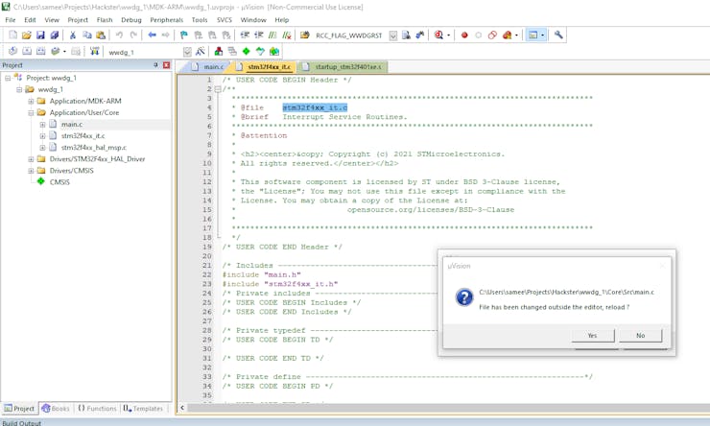Expand the Drivers/STM32F4xx_HAL_Driver folder
The width and height of the screenshot is (710, 426).
point(31,159)
